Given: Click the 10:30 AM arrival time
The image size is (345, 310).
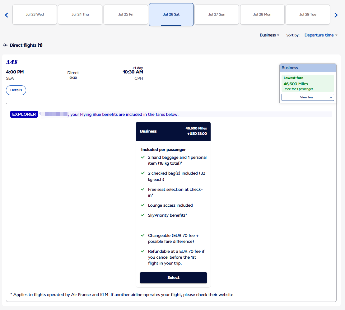Looking at the screenshot, I should [x=133, y=72].
